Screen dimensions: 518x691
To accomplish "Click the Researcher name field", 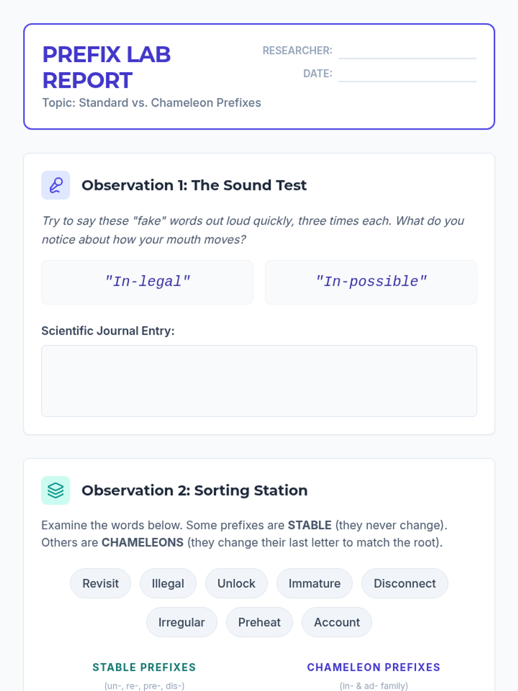I will tap(407, 51).
